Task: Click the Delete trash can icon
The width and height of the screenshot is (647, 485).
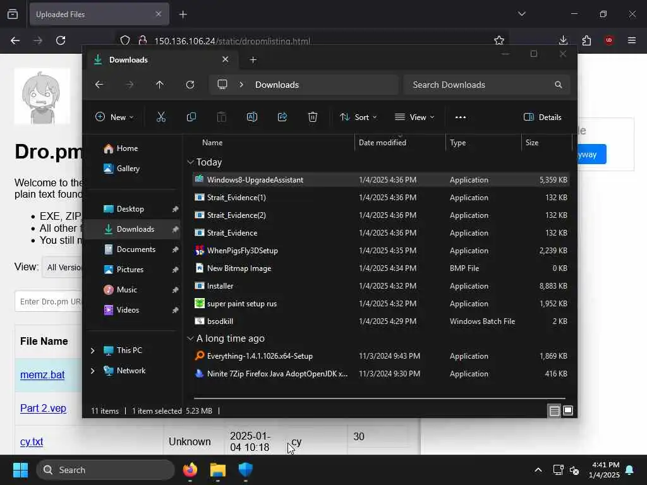Action: tap(313, 117)
